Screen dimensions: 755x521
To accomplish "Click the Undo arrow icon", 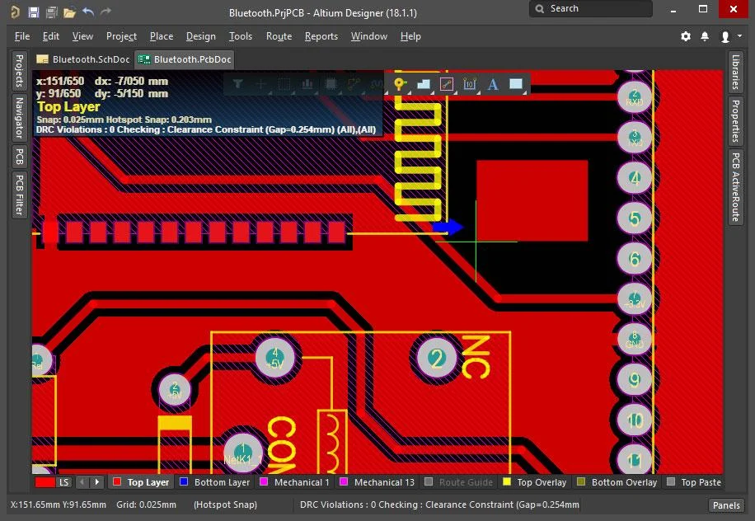I will [88, 12].
